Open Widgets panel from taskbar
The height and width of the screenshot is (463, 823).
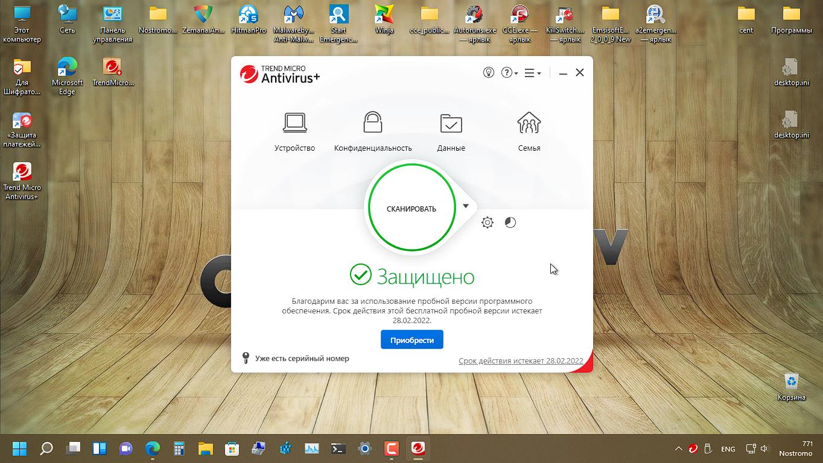(100, 449)
